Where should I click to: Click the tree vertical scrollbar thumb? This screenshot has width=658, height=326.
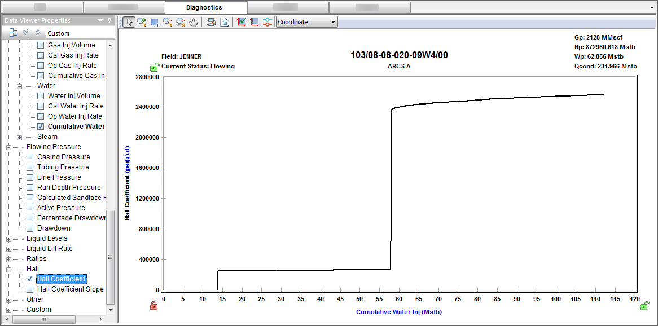pyautogui.click(x=111, y=257)
